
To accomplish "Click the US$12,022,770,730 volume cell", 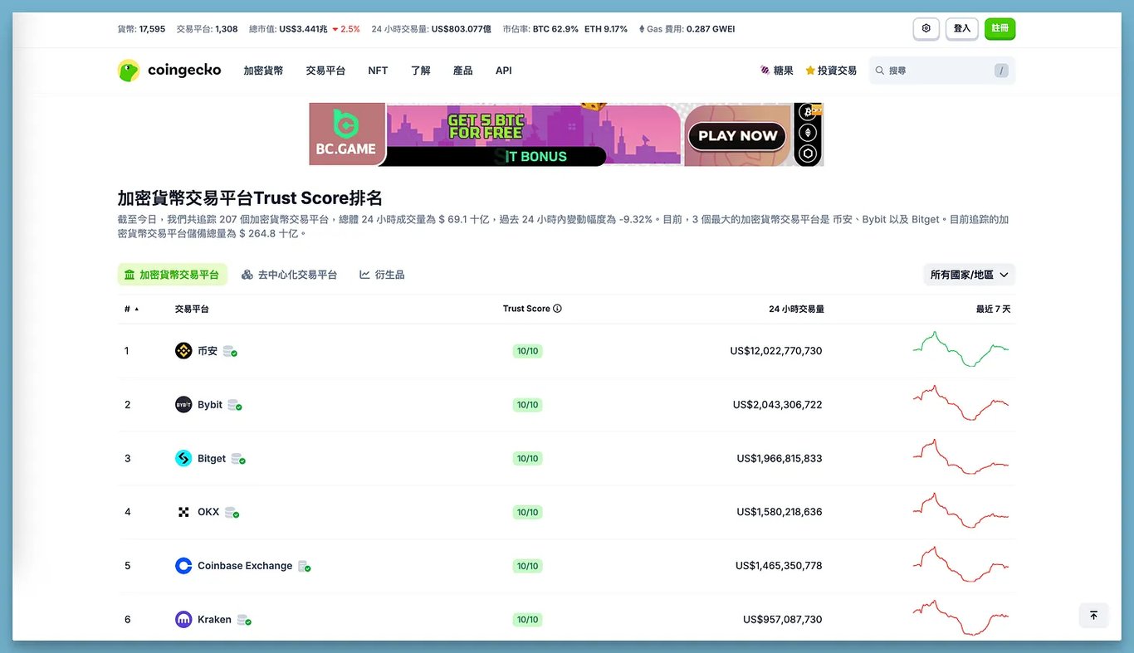I will [776, 351].
